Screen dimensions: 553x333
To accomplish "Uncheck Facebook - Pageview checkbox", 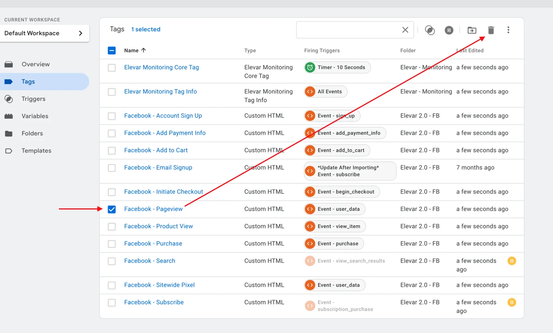I will tap(112, 209).
